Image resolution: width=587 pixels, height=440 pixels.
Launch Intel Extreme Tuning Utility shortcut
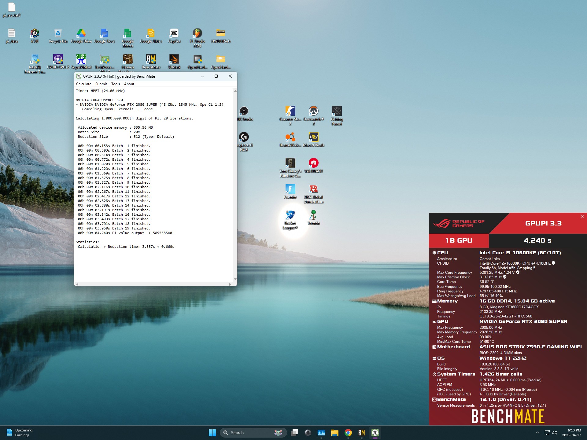[35, 64]
